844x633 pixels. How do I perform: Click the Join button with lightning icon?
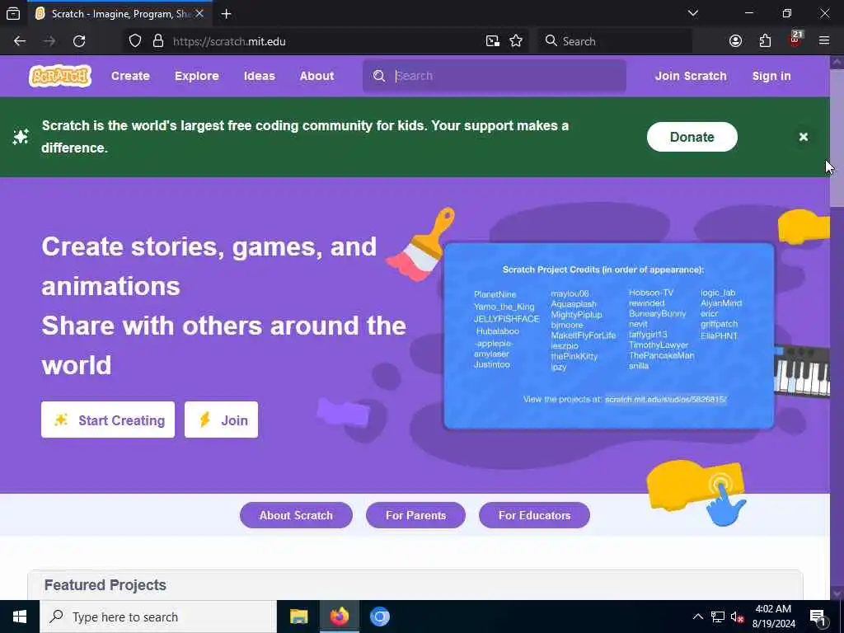coord(221,420)
